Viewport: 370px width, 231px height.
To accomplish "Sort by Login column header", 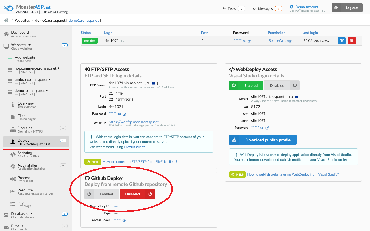I will point(108,33).
